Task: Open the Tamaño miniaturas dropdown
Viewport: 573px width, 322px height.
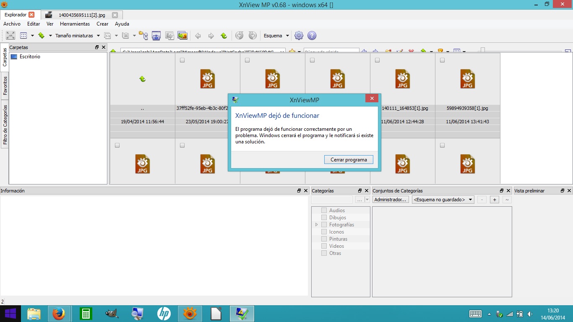Action: click(x=78, y=36)
